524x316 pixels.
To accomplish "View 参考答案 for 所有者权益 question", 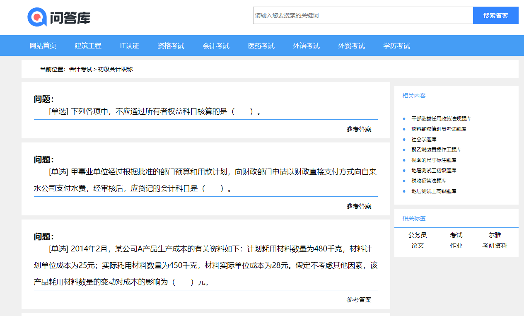I will click(x=359, y=129).
